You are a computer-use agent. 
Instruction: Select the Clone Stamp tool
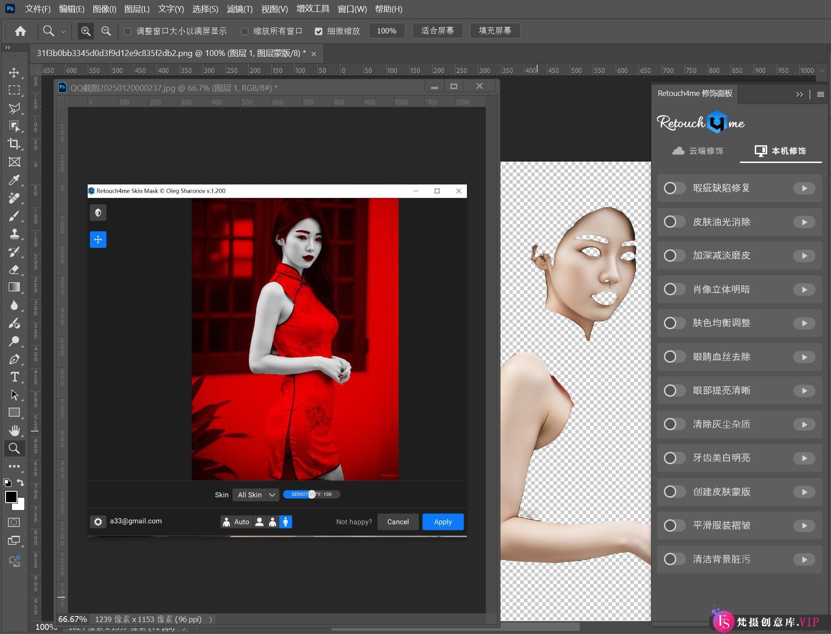tap(14, 234)
